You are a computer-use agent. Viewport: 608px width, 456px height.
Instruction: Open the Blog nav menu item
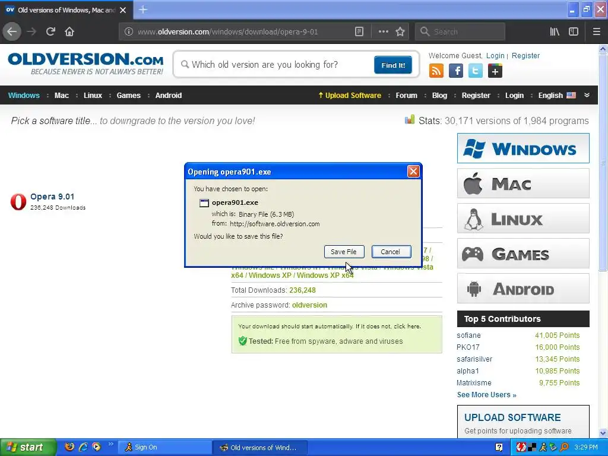(x=439, y=96)
